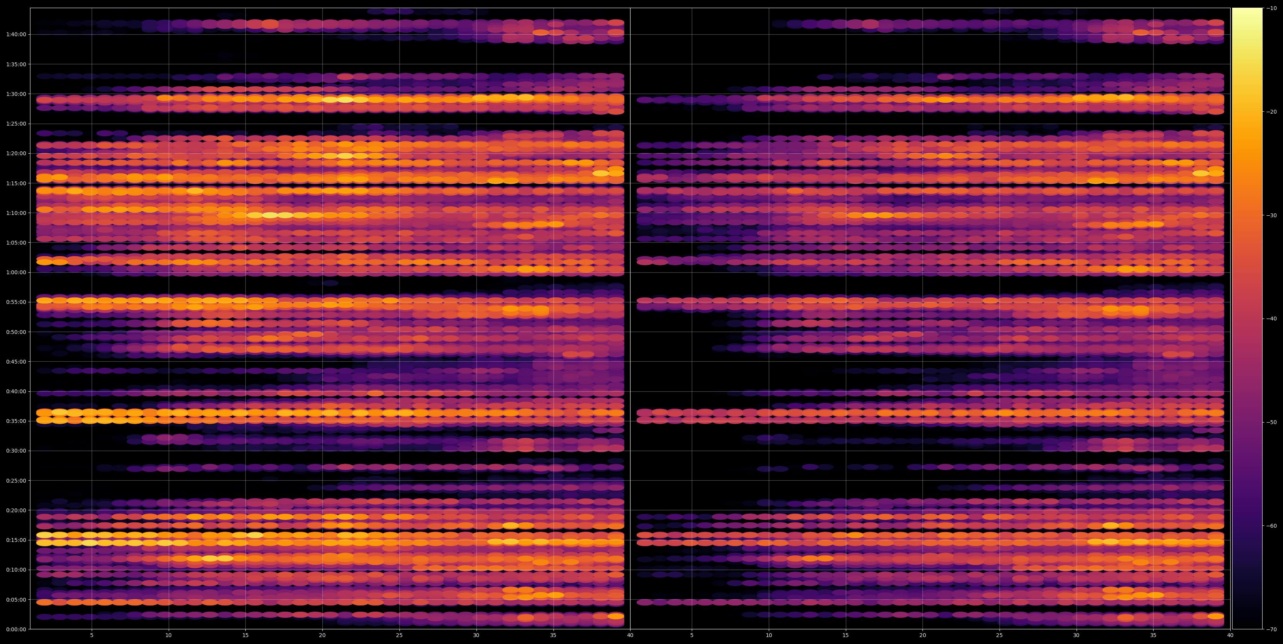
Task: Click the inferno colorbar gradient strip
Action: [1248, 318]
